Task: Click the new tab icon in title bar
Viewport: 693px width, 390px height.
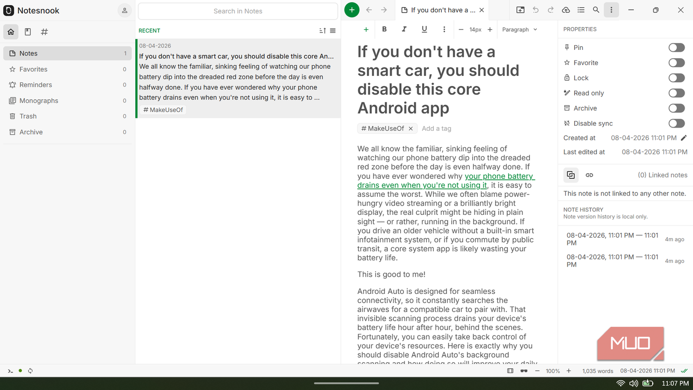Action: 520,10
